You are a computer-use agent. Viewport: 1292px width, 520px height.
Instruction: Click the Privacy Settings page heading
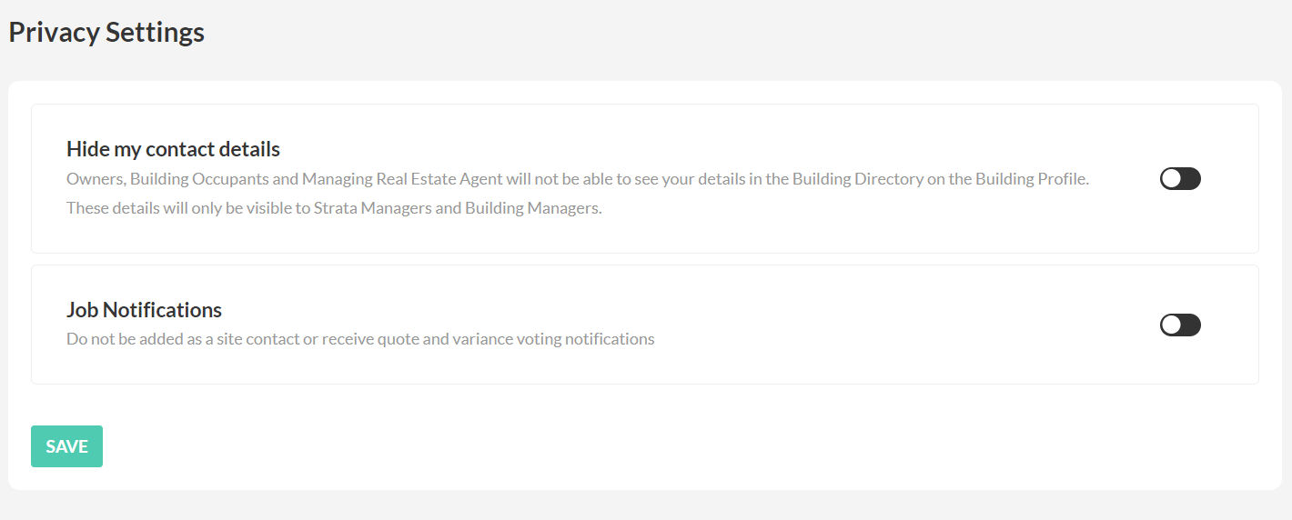(x=106, y=33)
